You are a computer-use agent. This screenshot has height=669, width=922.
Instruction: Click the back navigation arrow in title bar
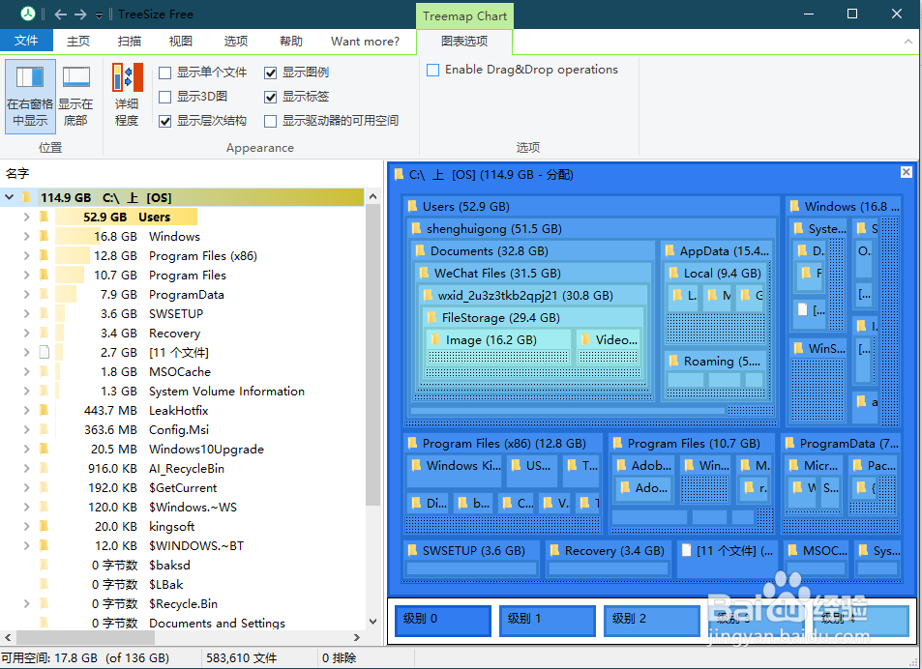click(60, 15)
